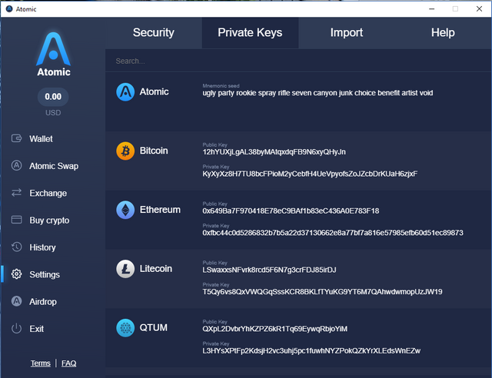The width and height of the screenshot is (492, 378).
Task: Click the Buy crypto card icon
Action: (17, 220)
